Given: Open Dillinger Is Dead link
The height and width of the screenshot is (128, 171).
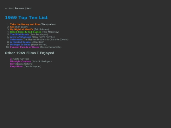Looking at the screenshot, I should point(20,45).
